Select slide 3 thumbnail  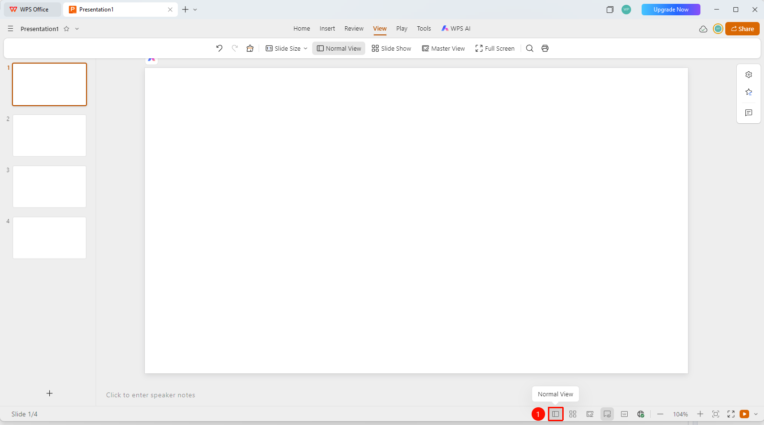pyautogui.click(x=49, y=187)
